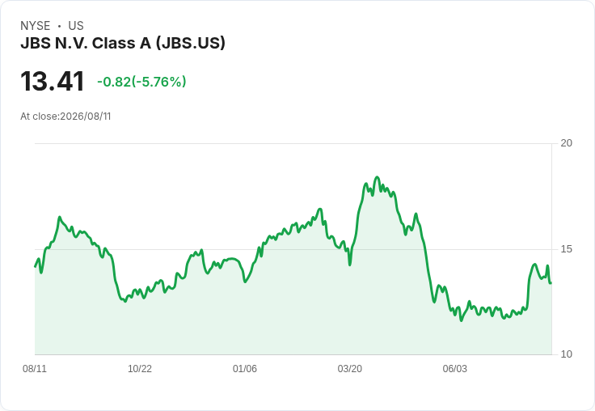Click the final endpoint of the price line
The image size is (595, 411).
pyautogui.click(x=551, y=282)
